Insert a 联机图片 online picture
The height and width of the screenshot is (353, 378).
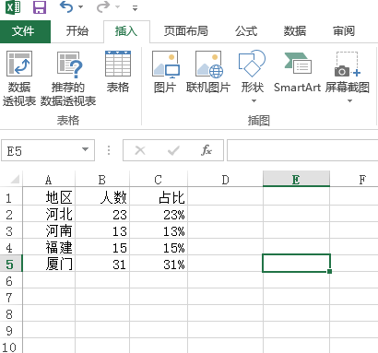point(208,72)
